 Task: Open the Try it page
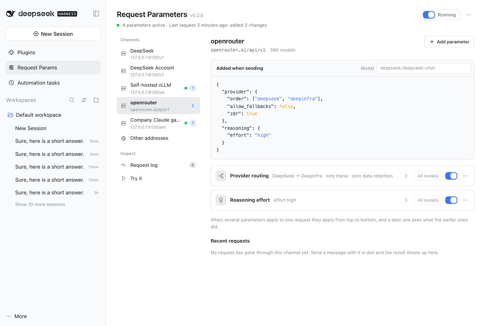tap(158, 178)
